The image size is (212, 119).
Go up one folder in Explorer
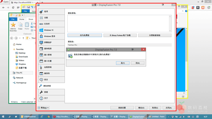coord(23,38)
